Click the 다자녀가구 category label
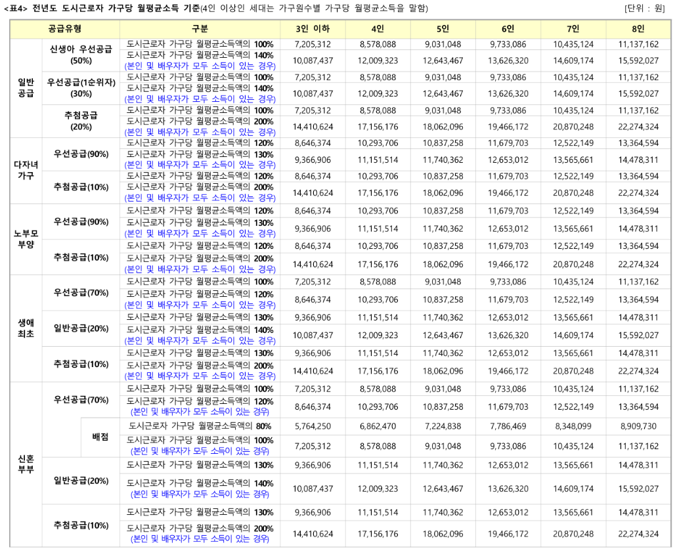Image resolution: width=677 pixels, height=549 pixels. pyautogui.click(x=25, y=169)
